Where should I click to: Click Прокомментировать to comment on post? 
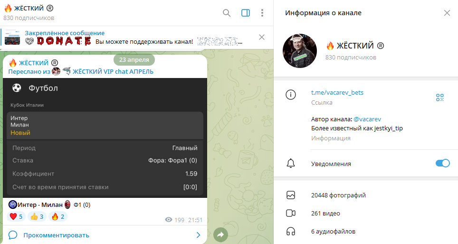(x=57, y=235)
